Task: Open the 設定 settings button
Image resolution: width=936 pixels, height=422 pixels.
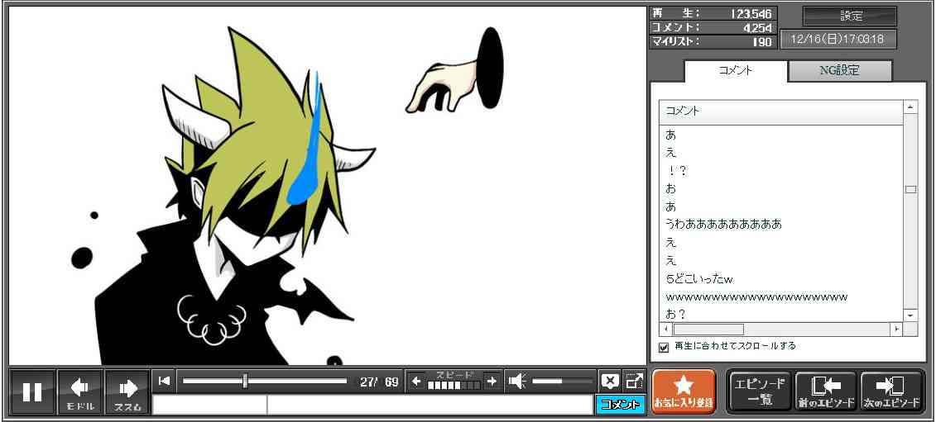Action: [850, 17]
